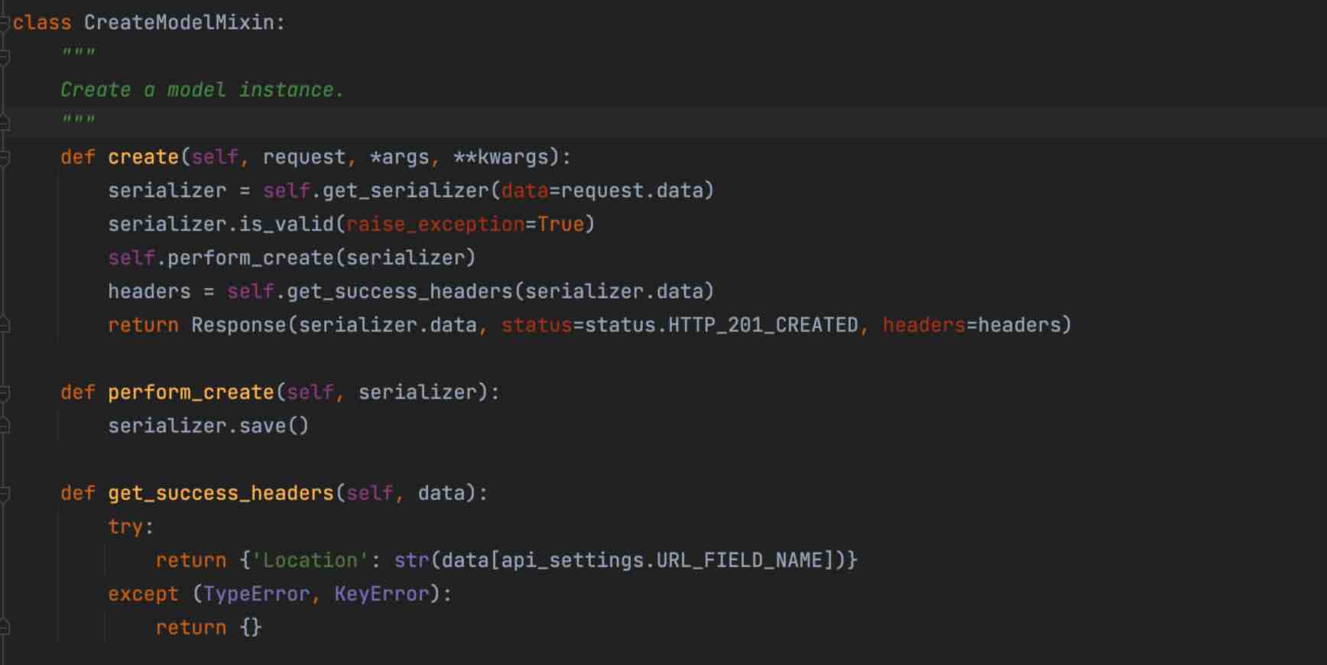The width and height of the screenshot is (1327, 665).
Task: Collapse the def perform_create fold marker
Action: [x=4, y=393]
